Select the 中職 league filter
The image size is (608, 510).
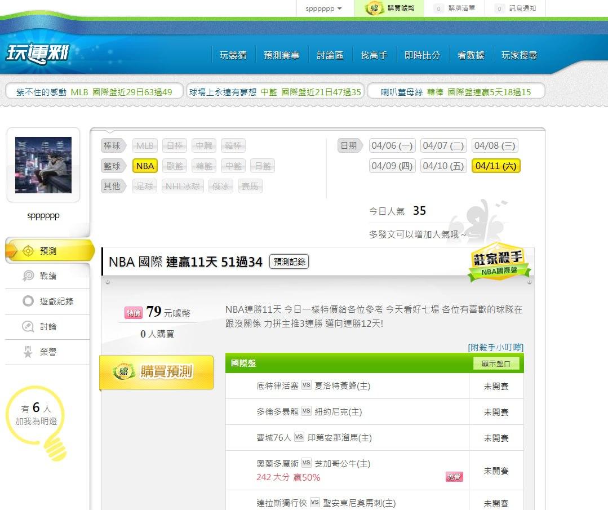coord(204,146)
